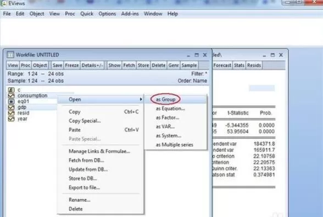Click Show in the workfile toolbar
This screenshot has width=323, height=217.
tap(114, 65)
